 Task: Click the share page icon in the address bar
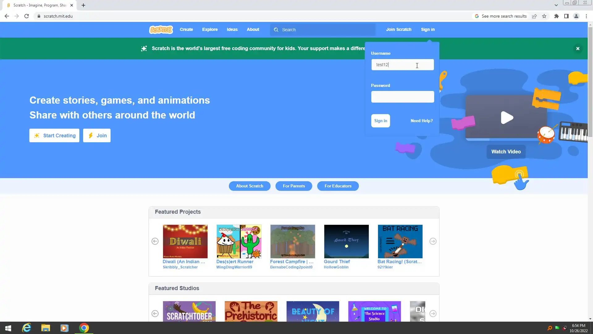coord(534,16)
